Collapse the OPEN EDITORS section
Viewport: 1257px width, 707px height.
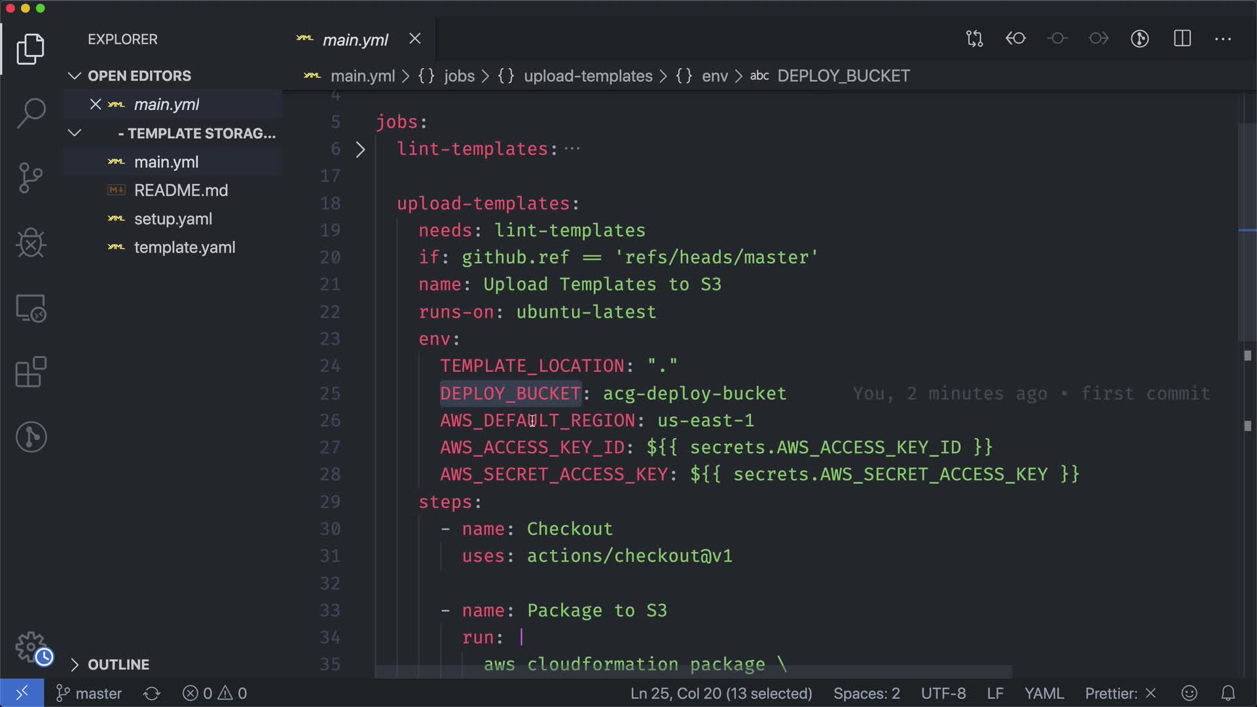point(75,76)
